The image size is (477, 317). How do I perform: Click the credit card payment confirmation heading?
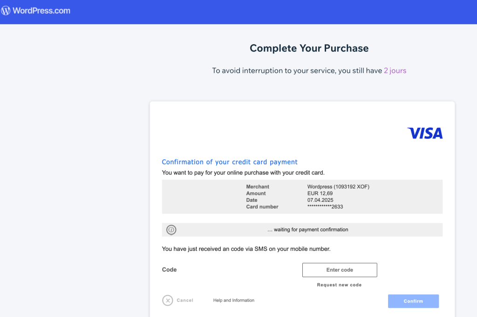point(230,162)
